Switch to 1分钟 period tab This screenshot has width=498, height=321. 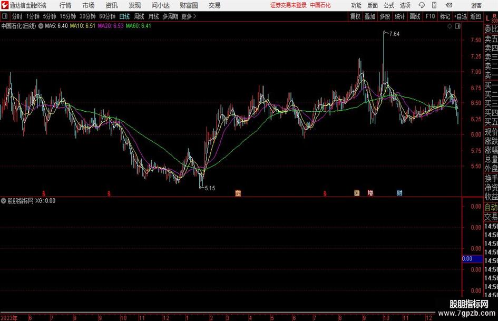point(33,16)
